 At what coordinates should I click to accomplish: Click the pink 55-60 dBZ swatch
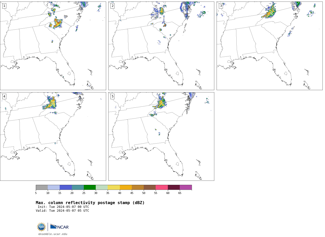coord(162,187)
